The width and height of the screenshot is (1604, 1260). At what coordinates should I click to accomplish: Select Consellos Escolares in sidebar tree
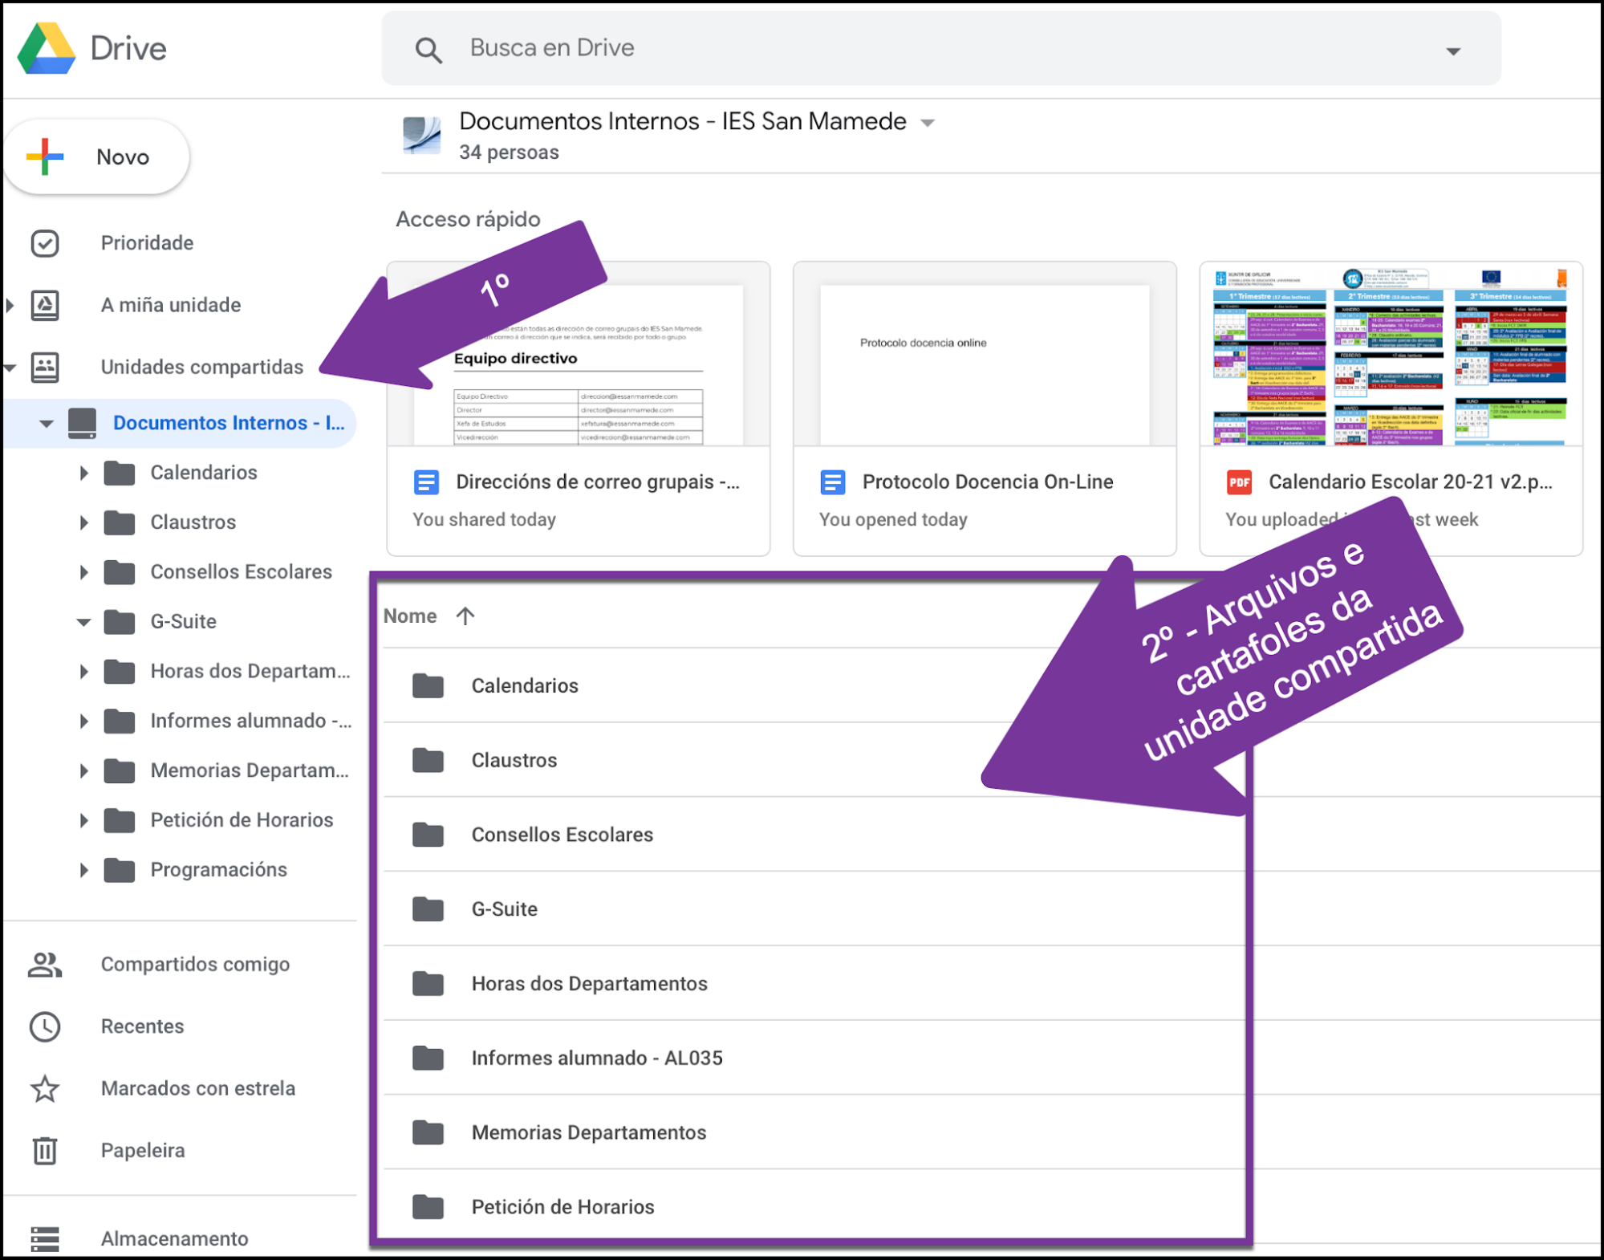[241, 571]
